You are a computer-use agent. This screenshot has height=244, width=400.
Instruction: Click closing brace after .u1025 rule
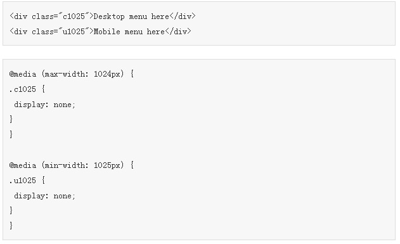pos(11,210)
